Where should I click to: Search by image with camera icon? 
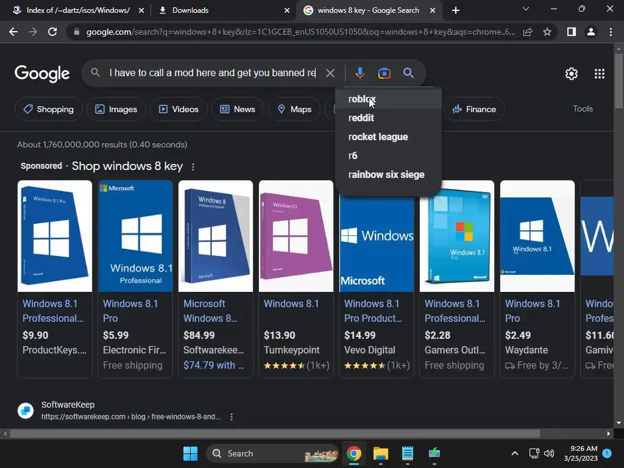(384, 73)
